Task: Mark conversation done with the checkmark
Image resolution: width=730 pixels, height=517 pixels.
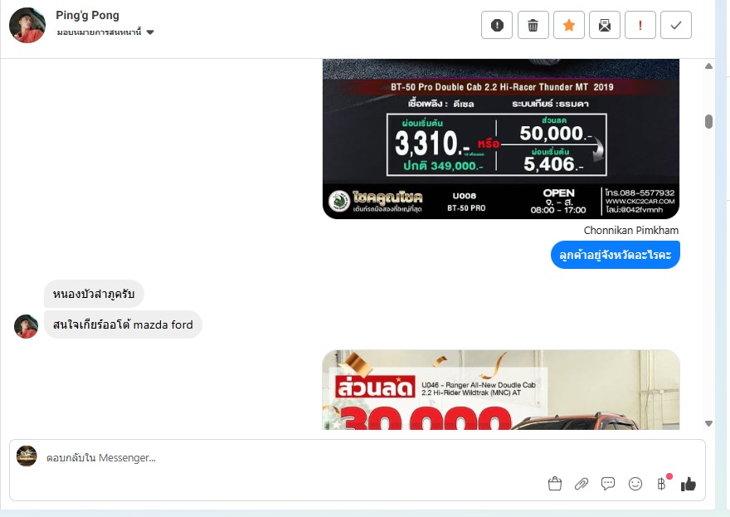Action: (x=676, y=25)
